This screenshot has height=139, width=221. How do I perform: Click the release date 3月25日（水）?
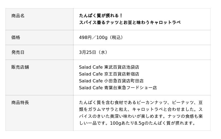coord(94,52)
